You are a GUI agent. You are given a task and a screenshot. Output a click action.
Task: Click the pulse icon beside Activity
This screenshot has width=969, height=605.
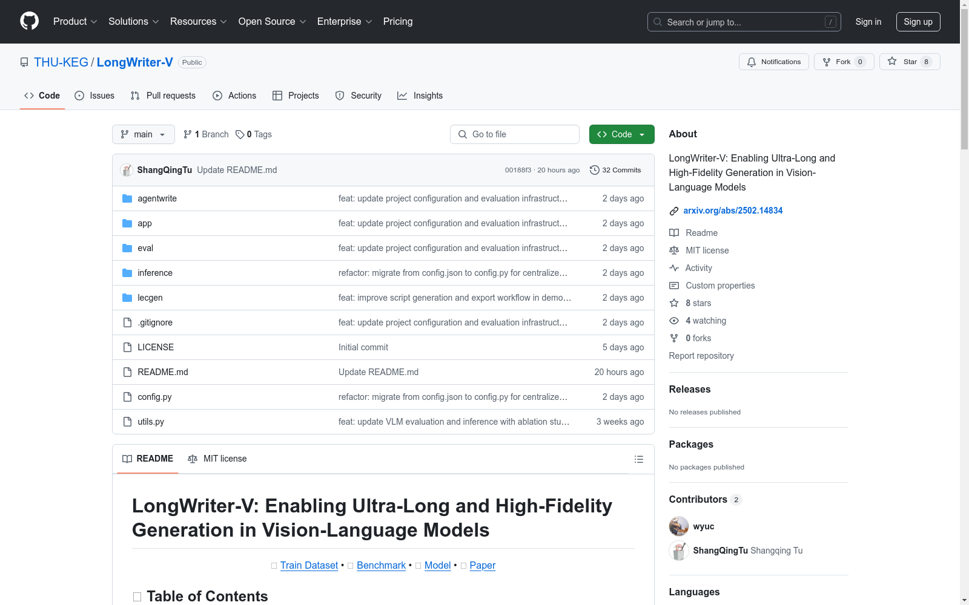tap(674, 268)
